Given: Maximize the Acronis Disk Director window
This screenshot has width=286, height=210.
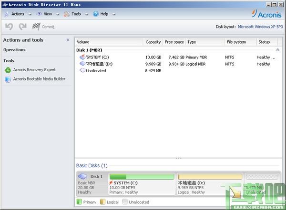Looking at the screenshot, I should click(275, 5).
